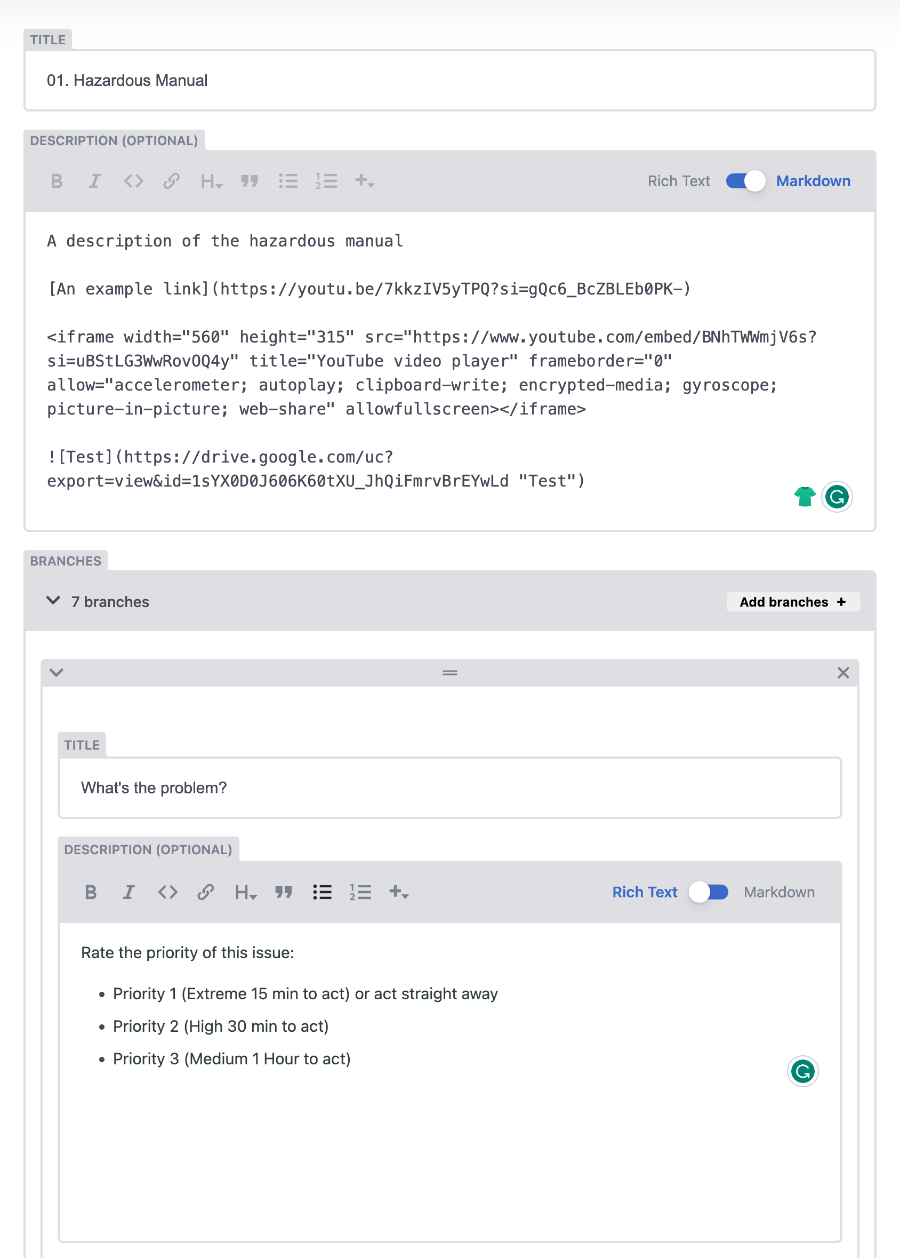900x1258 pixels.
Task: Click the 01. Hazardous Manual title field
Action: coord(449,81)
